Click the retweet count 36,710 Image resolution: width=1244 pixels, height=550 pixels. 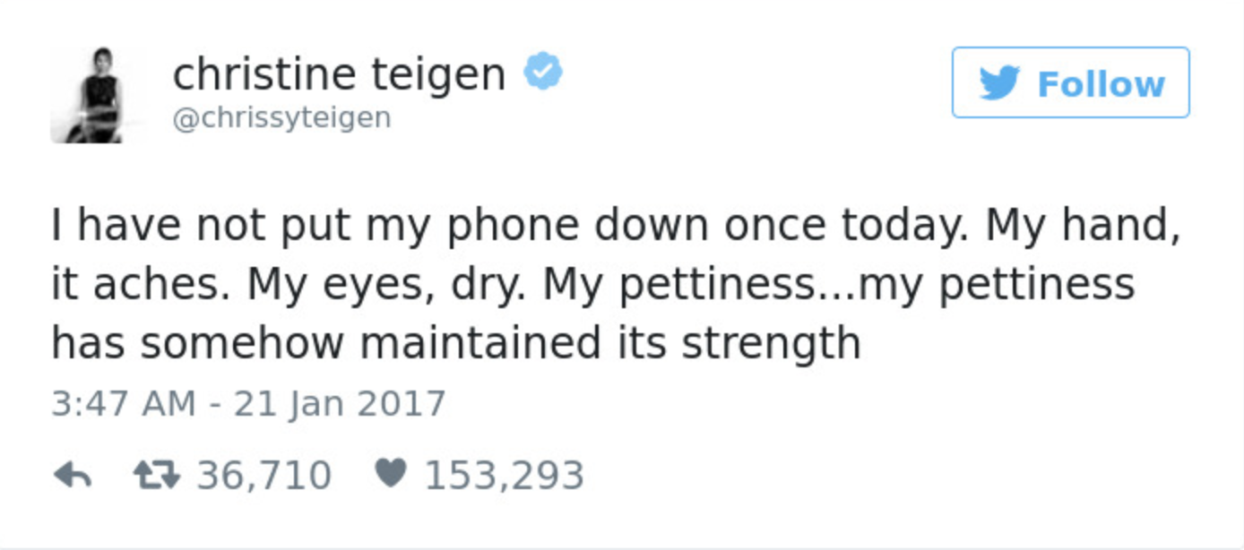point(263,474)
